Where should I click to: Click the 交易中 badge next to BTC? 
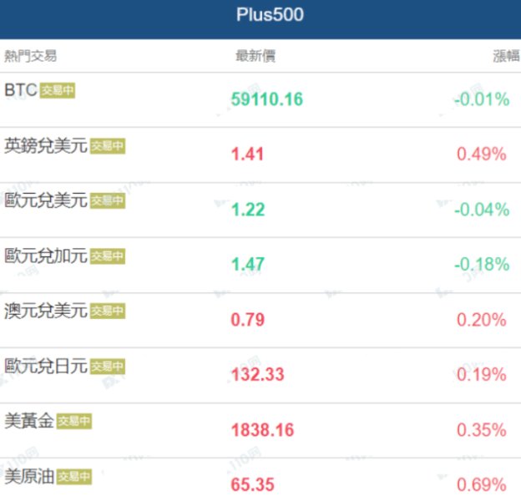coord(58,91)
